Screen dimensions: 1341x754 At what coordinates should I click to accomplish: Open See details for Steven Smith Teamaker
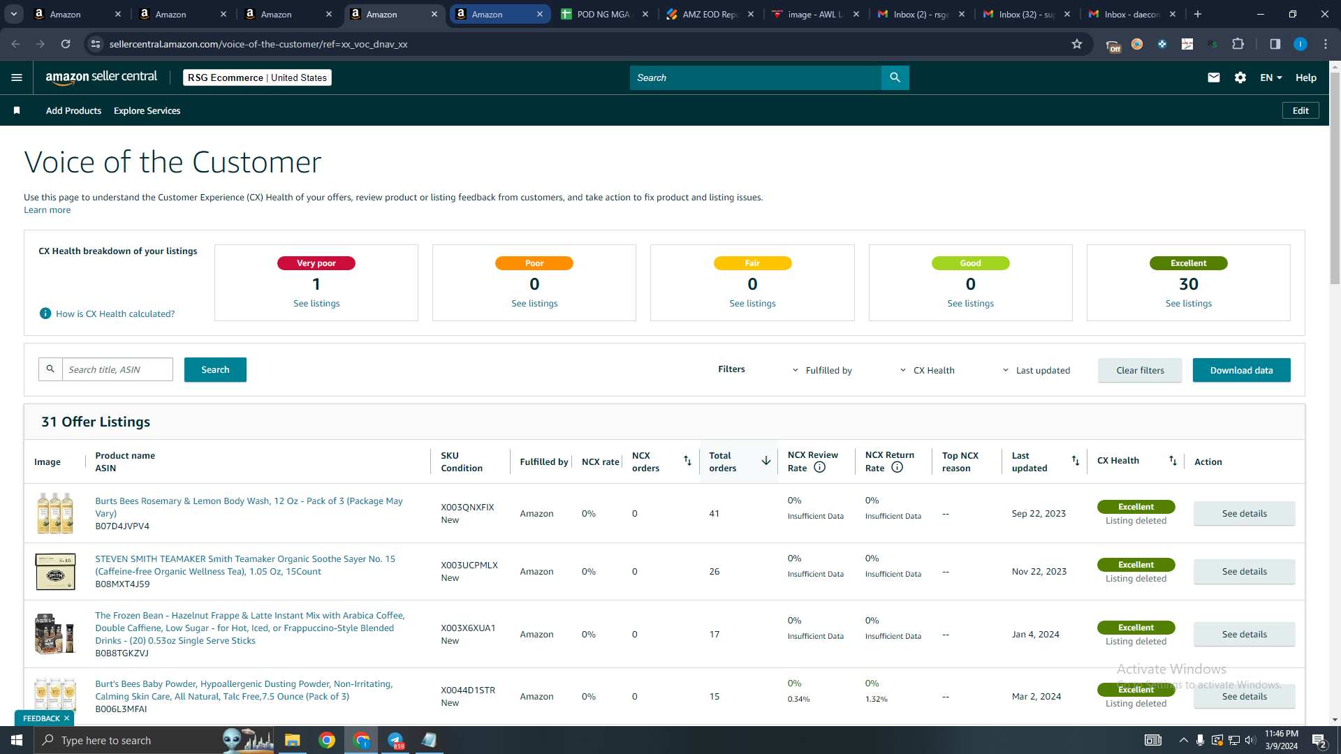coord(1244,571)
